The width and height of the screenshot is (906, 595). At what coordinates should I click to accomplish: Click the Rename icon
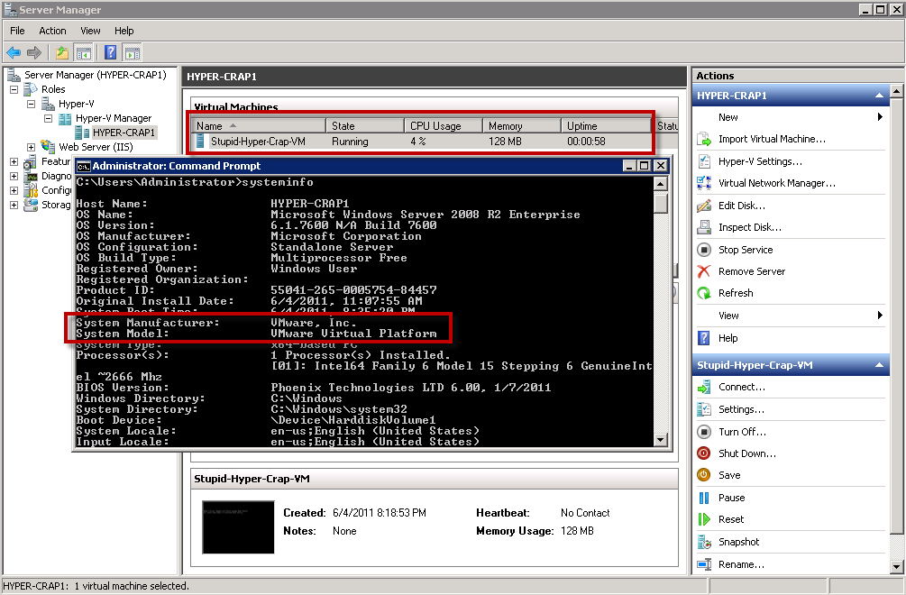tap(704, 564)
